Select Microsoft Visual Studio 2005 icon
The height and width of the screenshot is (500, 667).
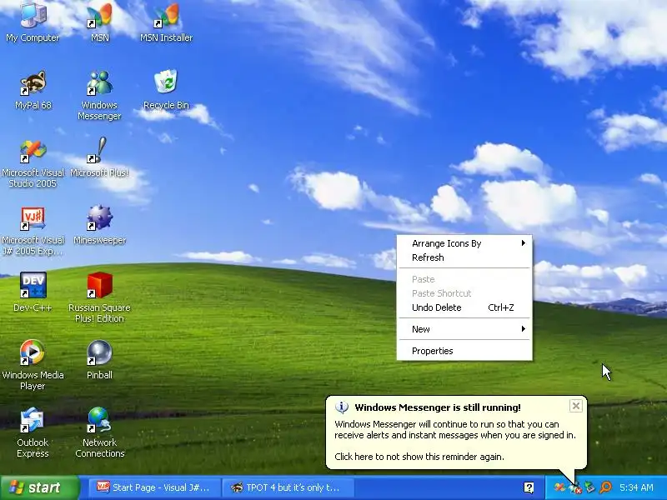point(33,163)
